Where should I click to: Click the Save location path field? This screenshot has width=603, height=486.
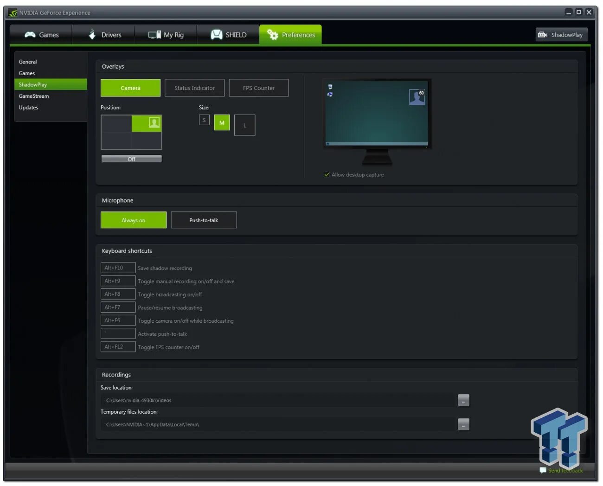(278, 400)
